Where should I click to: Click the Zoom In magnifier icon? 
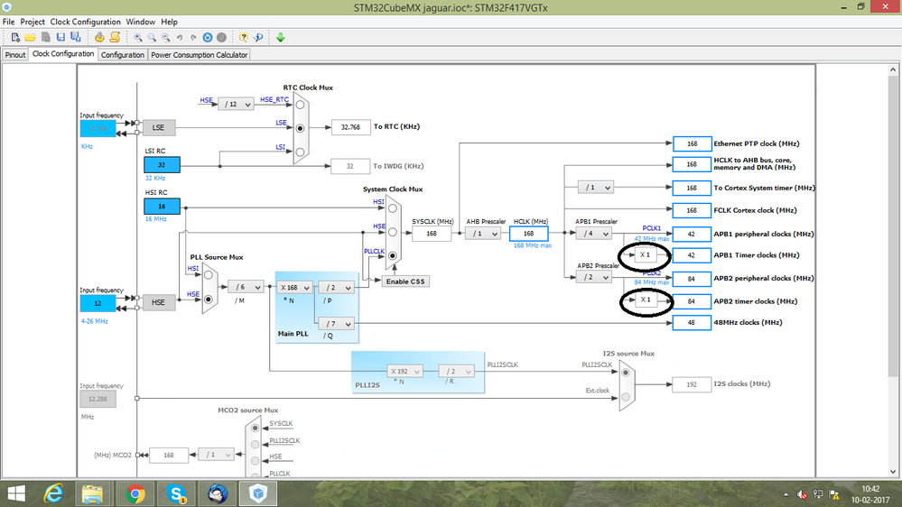138,37
